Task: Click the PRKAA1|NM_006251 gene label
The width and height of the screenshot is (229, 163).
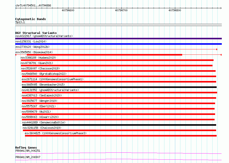Action: click(28, 151)
